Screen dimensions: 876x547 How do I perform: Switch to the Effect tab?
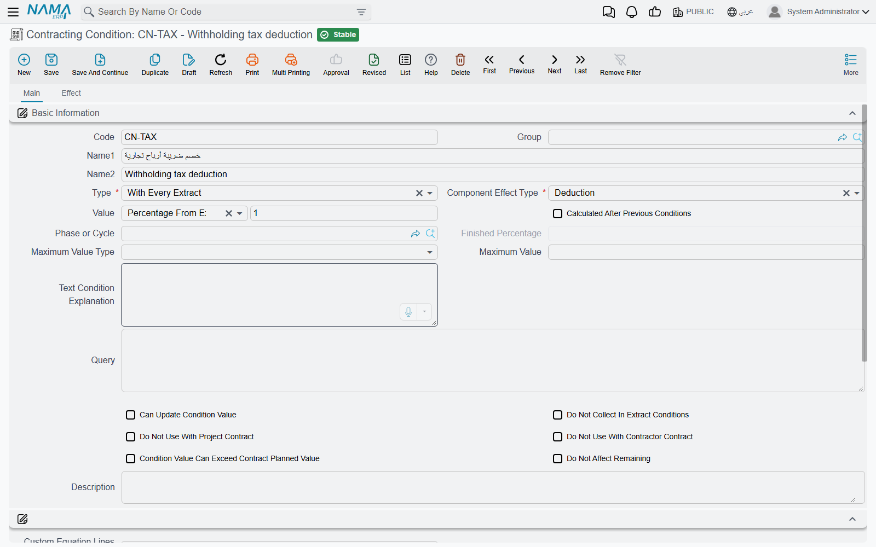71,93
